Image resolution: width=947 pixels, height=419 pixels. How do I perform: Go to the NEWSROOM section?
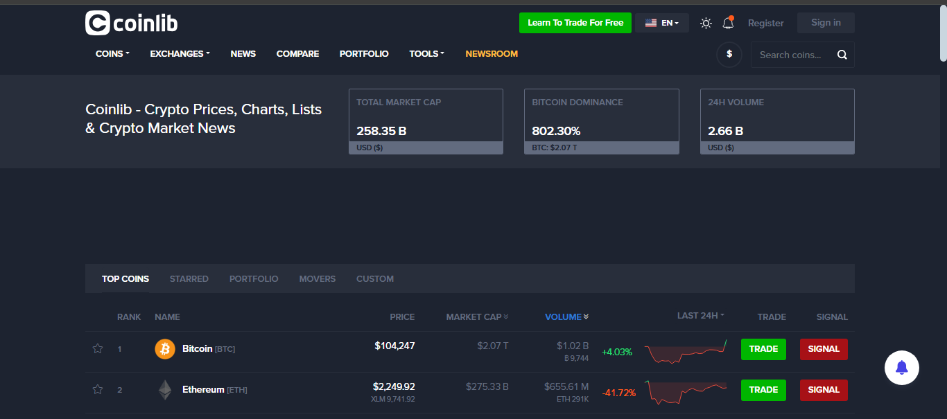(x=492, y=53)
